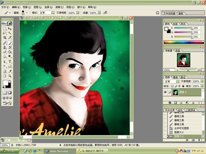206x154 pixels.
Task: Swap foreground and background colors
Action: click(x=10, y=81)
